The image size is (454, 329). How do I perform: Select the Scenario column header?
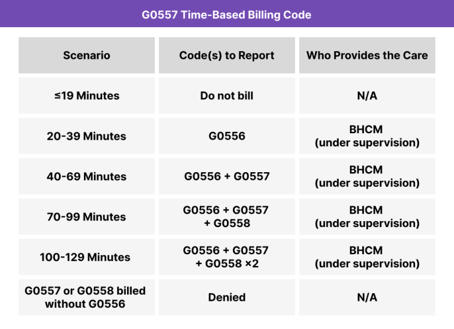86,55
